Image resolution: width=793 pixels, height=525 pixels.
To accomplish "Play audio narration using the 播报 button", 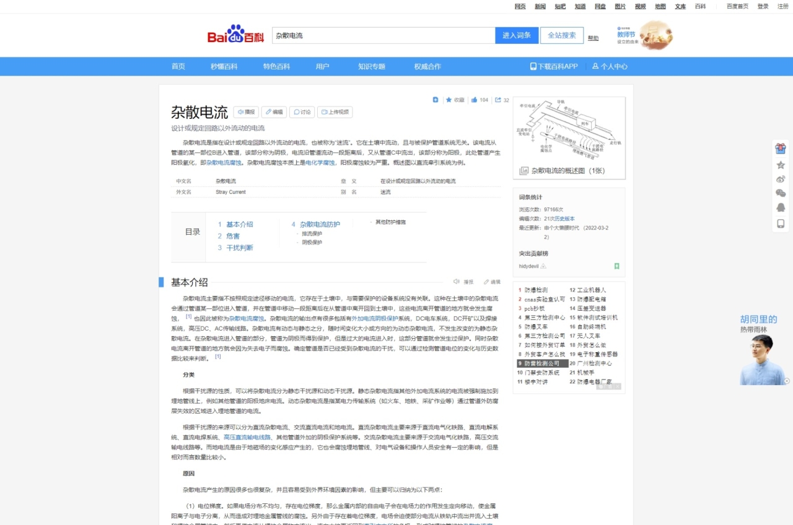I will (246, 112).
